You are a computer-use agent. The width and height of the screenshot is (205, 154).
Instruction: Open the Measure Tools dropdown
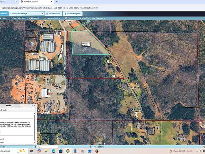[x=52, y=18]
